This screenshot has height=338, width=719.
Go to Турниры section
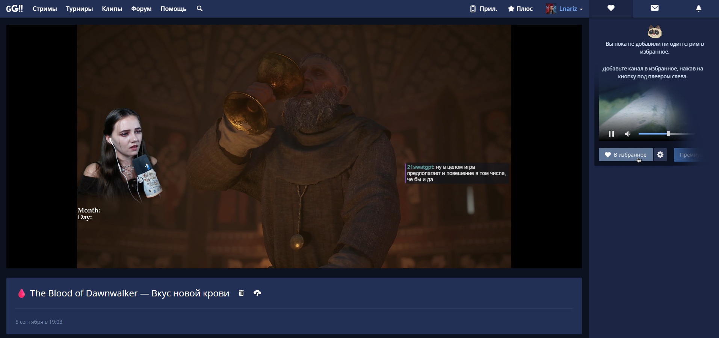(x=79, y=9)
